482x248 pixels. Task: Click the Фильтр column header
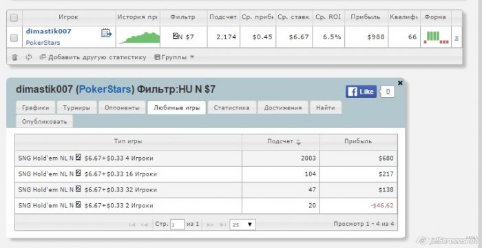(183, 17)
